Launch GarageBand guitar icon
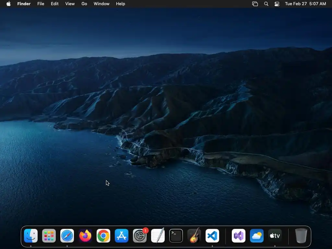This screenshot has height=249, width=332. point(194,236)
